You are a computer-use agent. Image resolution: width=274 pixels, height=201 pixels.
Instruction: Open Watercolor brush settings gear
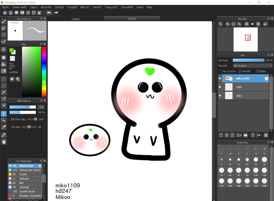click(x=40, y=166)
